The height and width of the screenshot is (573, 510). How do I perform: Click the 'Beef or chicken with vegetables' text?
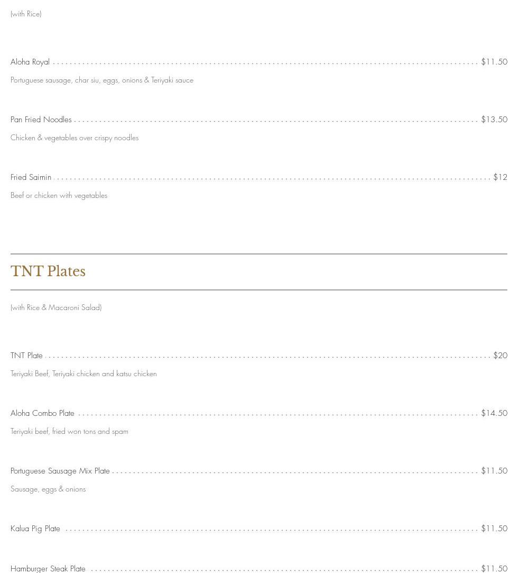coord(59,196)
